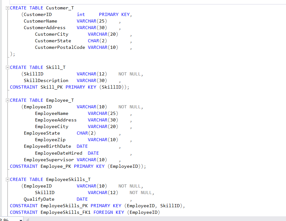Place cursor on the QualifyDate column line
The height and width of the screenshot is (221, 286).
(x=39, y=199)
